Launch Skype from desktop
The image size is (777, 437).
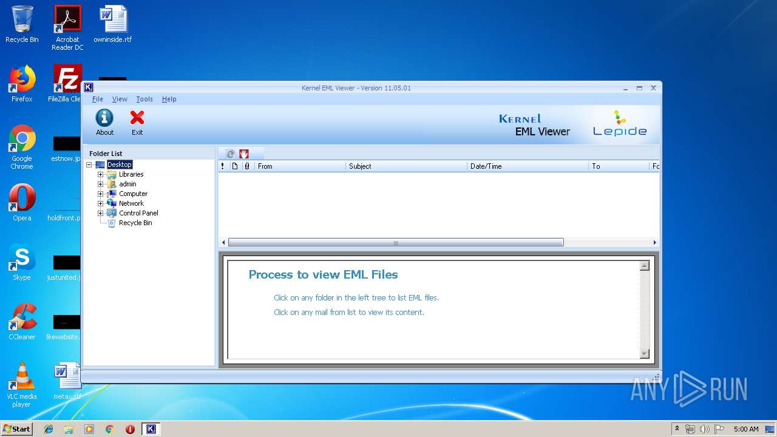[x=22, y=262]
